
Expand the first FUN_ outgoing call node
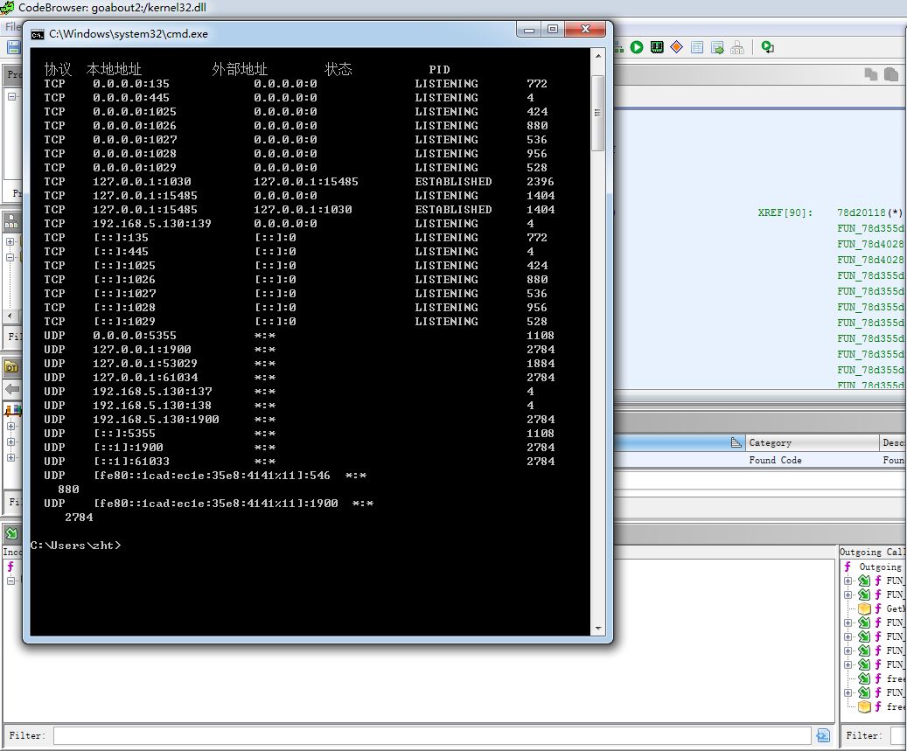pyautogui.click(x=848, y=581)
